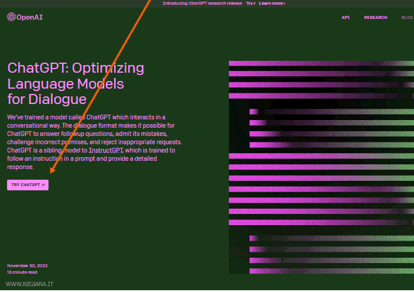Click the TRY CHATGPT button

point(28,185)
